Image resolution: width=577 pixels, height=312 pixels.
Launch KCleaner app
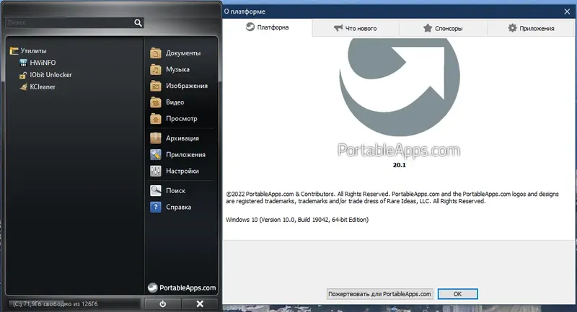point(38,87)
